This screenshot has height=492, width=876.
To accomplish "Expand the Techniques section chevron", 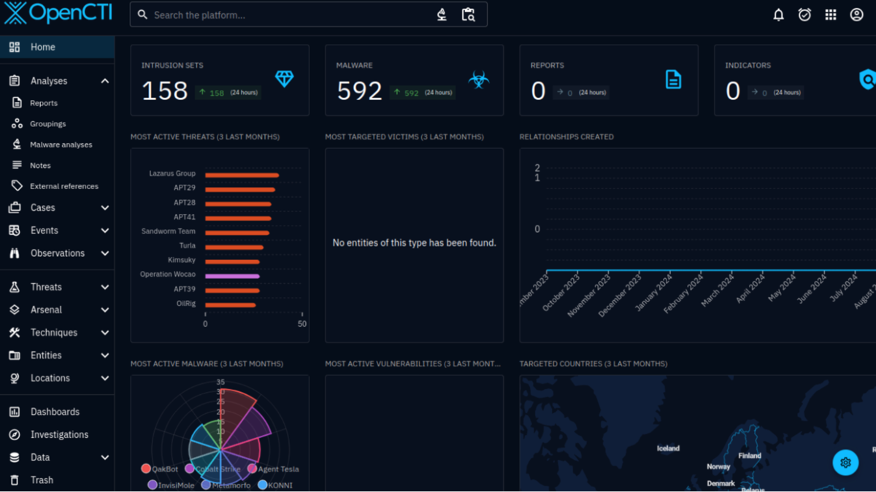I will click(105, 333).
